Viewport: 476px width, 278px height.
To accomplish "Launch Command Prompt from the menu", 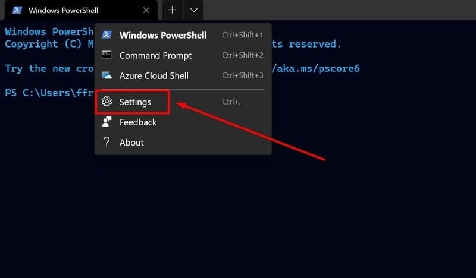I will pos(155,55).
